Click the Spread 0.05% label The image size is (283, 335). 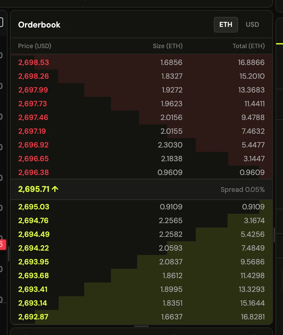click(242, 189)
